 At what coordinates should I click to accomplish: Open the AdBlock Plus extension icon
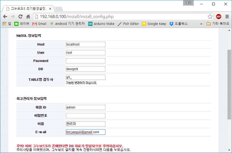[219, 16]
